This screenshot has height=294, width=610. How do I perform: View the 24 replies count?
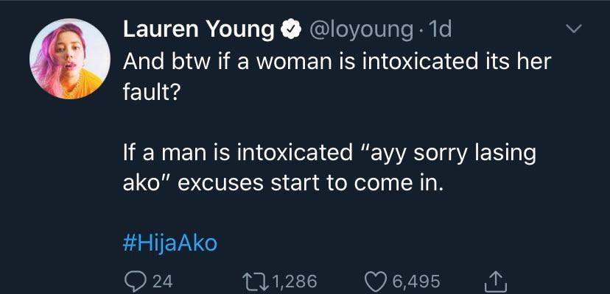pos(162,281)
